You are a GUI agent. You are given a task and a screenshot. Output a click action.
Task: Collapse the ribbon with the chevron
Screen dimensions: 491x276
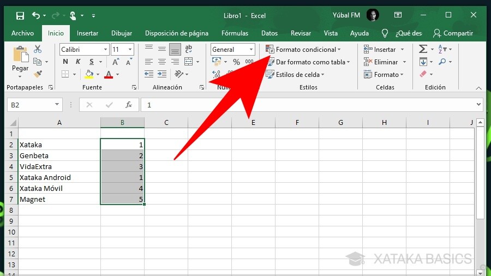click(478, 88)
